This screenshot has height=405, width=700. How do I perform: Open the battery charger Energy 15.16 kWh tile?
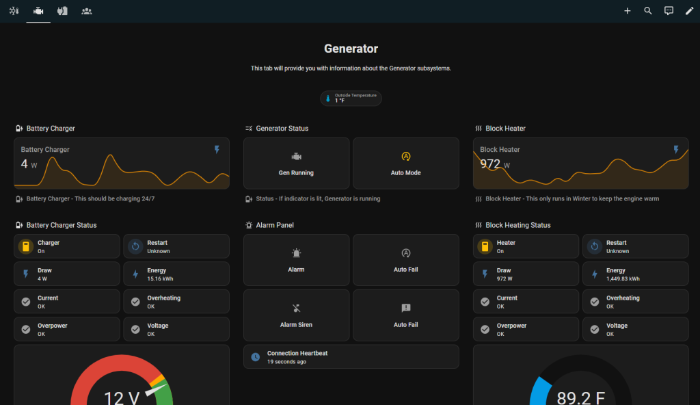(x=176, y=274)
